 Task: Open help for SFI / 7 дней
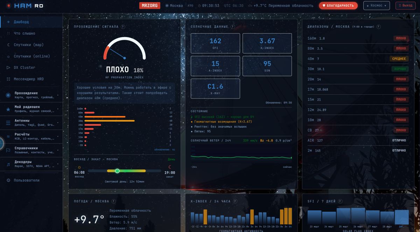tap(339, 201)
